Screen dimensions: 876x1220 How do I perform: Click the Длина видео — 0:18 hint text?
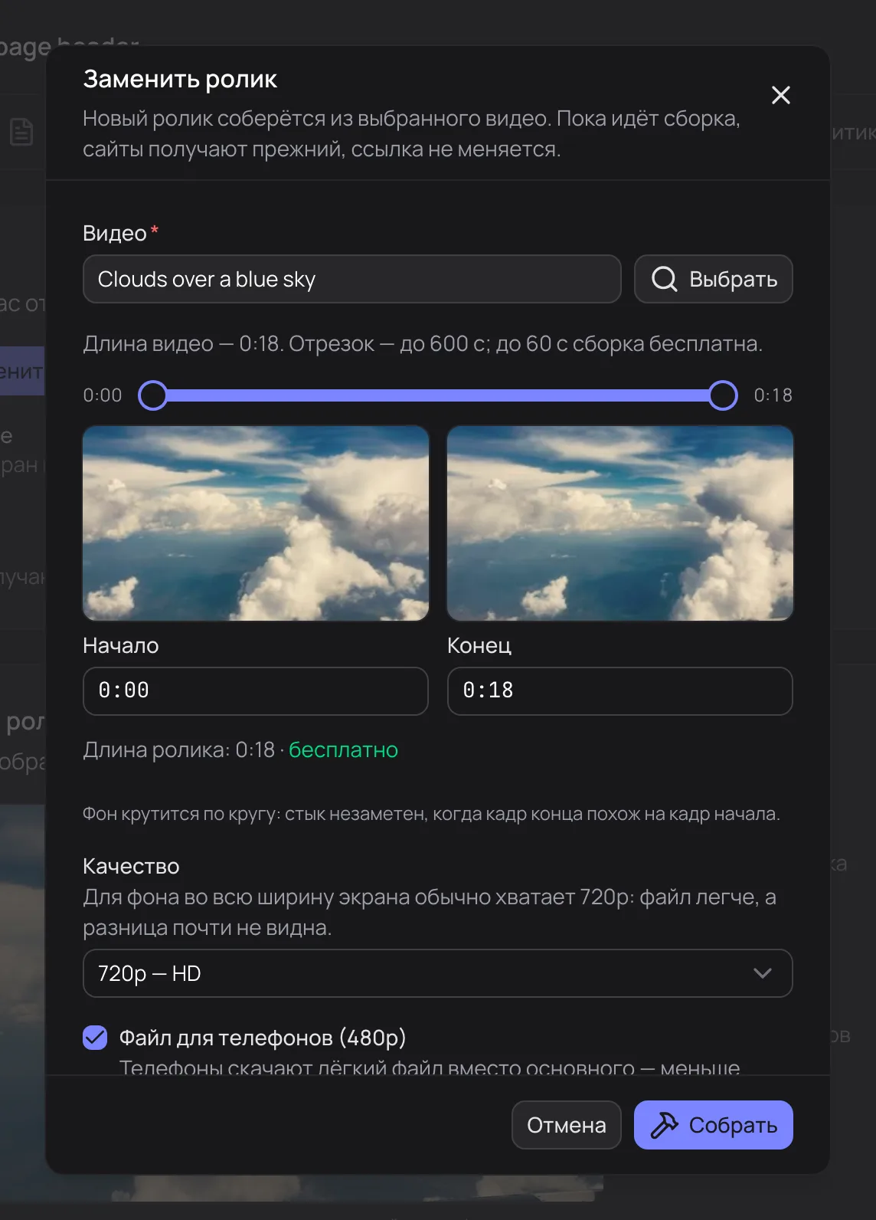click(x=423, y=343)
